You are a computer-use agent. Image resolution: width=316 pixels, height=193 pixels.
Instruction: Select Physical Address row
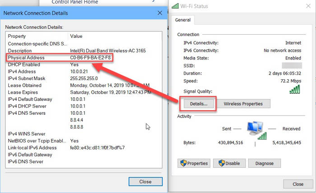(x=84, y=58)
